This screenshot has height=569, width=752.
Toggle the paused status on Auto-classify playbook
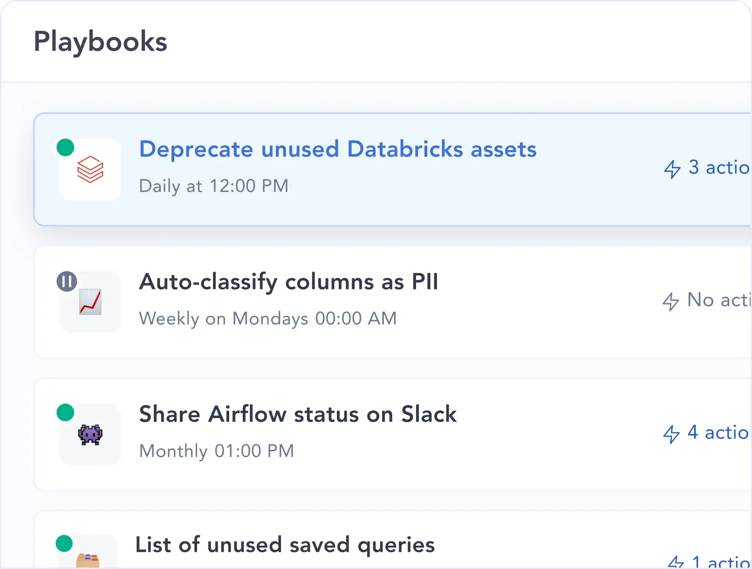pyautogui.click(x=67, y=281)
